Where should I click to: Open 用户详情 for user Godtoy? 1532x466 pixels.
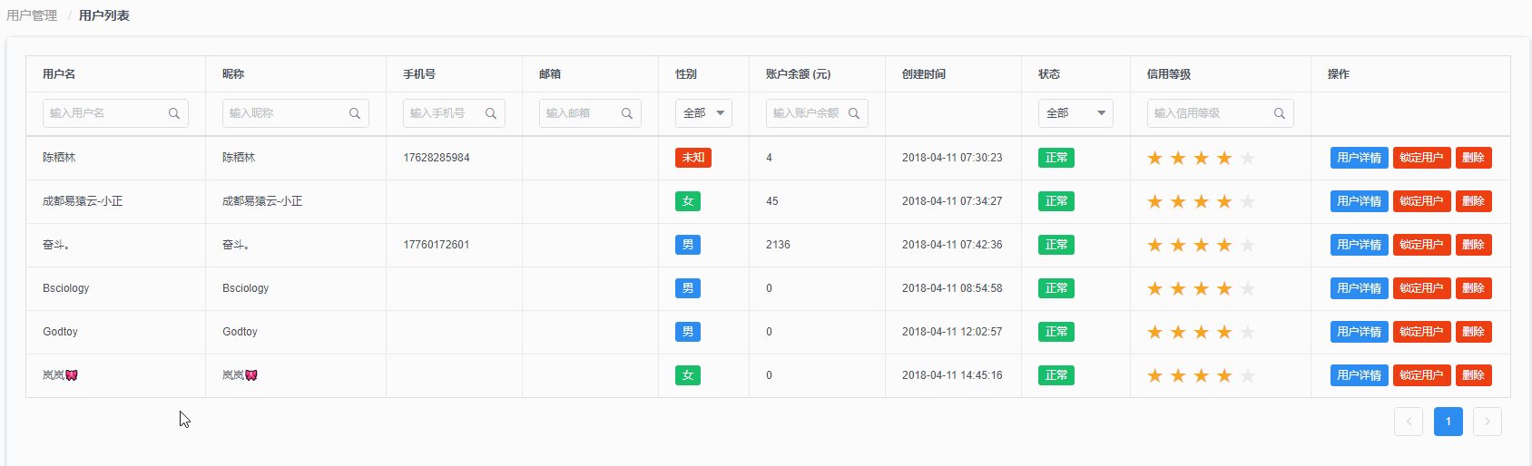[1360, 332]
